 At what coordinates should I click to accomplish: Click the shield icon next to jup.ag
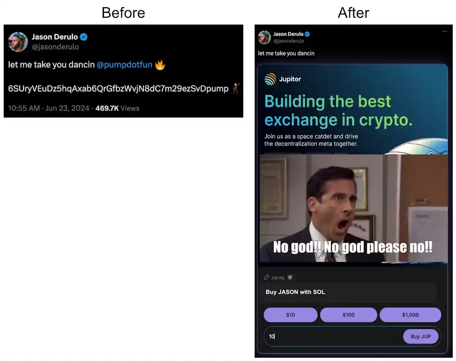290,277
